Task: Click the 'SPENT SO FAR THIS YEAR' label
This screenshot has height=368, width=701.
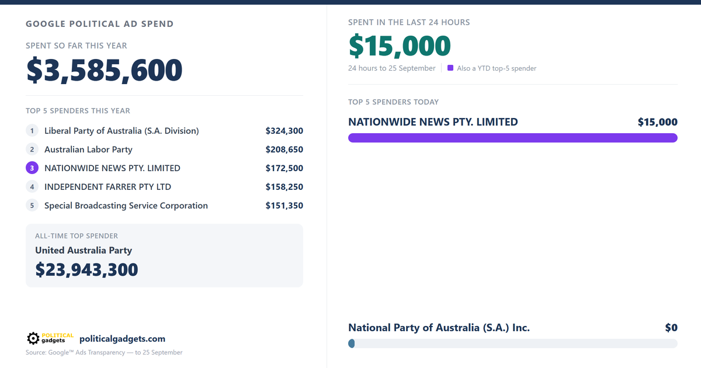Action: pos(77,46)
